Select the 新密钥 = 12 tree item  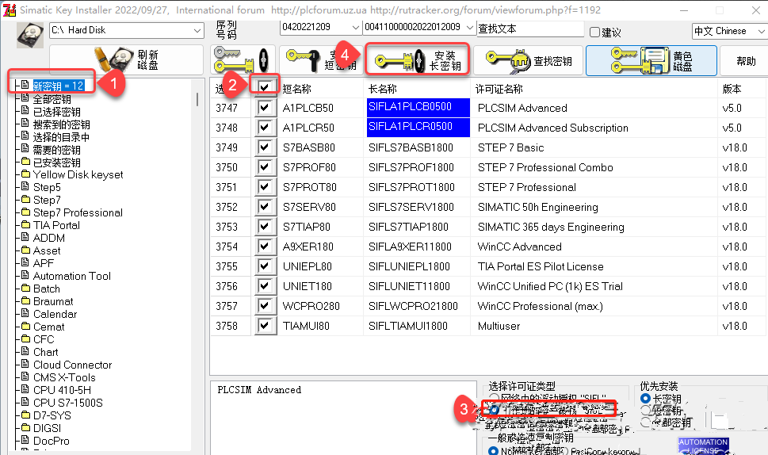click(58, 86)
